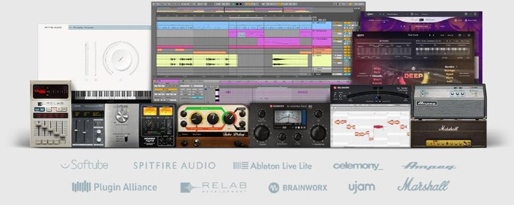The height and width of the screenshot is (205, 514).
Task: Open the Spitfire Audio plugin tab
Action: point(53,27)
